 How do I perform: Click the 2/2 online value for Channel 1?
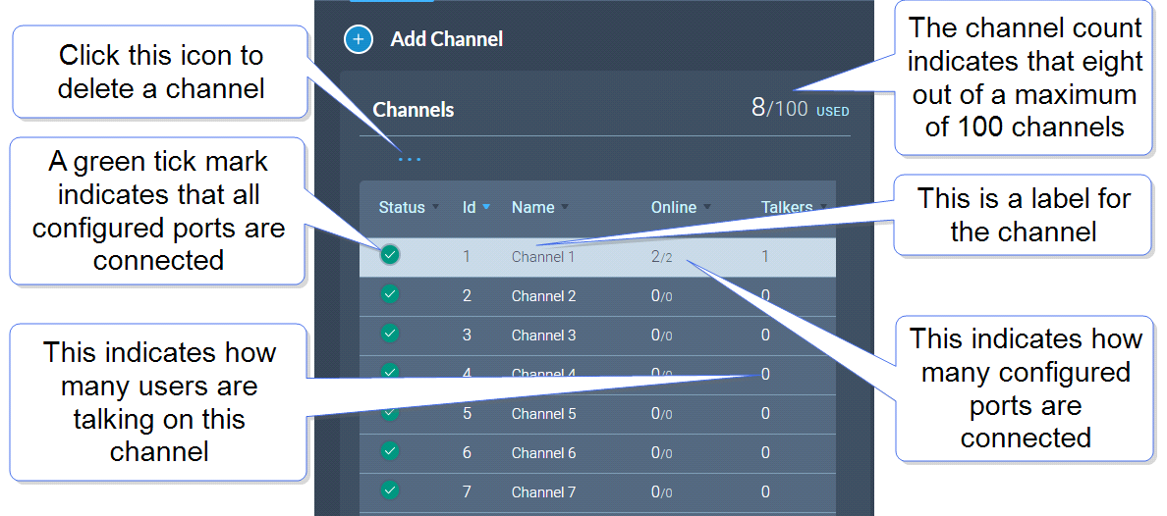pos(662,257)
